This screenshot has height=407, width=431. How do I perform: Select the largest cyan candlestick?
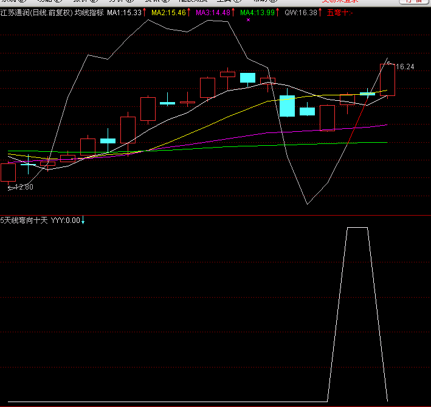[287, 106]
